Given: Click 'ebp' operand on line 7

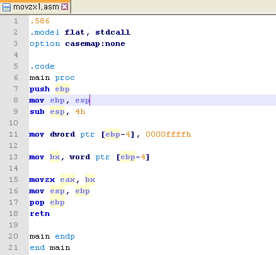Looking at the screenshot, I should (62, 89).
